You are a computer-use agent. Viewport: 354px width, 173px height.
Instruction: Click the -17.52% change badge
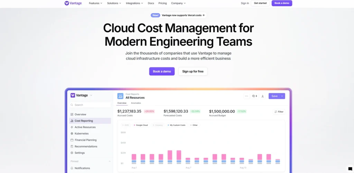(242, 111)
